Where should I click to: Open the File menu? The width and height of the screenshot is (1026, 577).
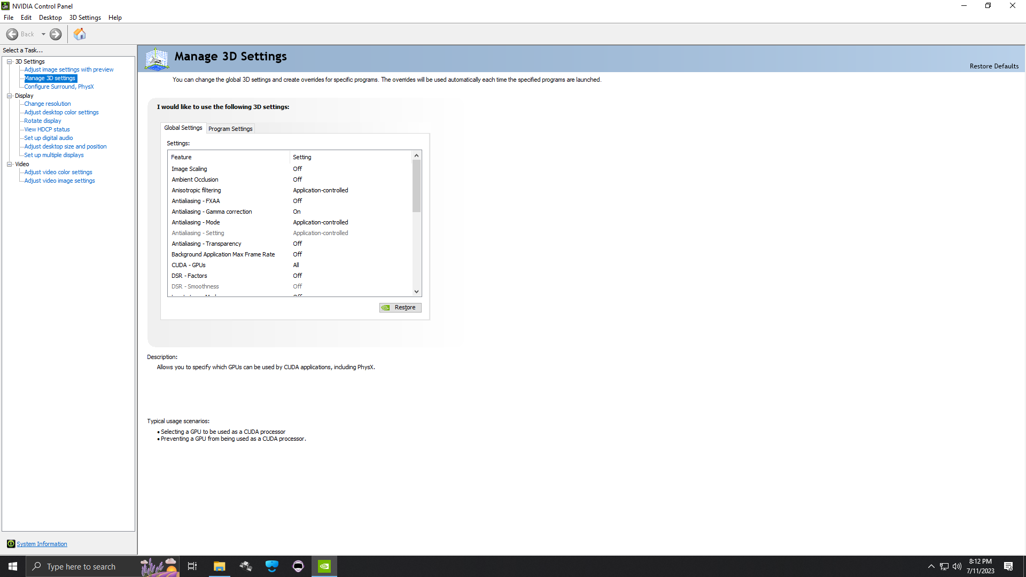9,18
